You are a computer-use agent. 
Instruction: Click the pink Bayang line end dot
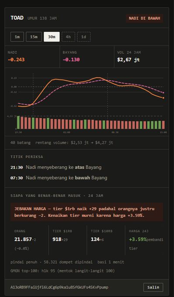(x=163, y=93)
